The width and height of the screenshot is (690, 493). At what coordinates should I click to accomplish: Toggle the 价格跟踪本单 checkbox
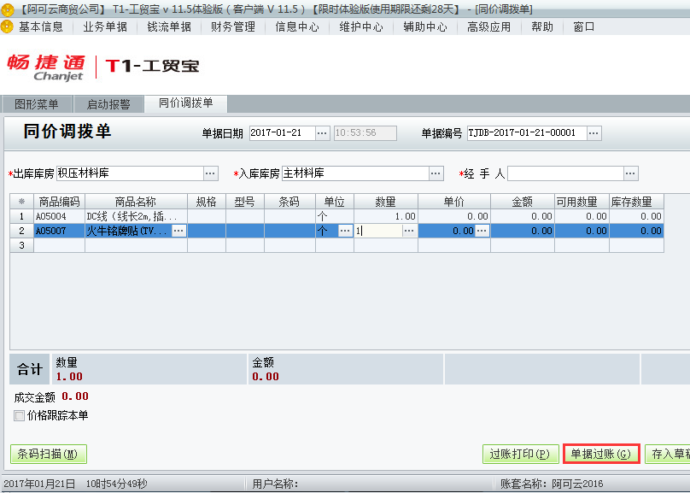click(19, 415)
